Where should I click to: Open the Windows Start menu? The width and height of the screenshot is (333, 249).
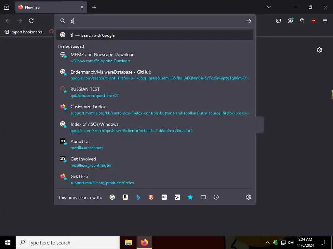coord(8,243)
